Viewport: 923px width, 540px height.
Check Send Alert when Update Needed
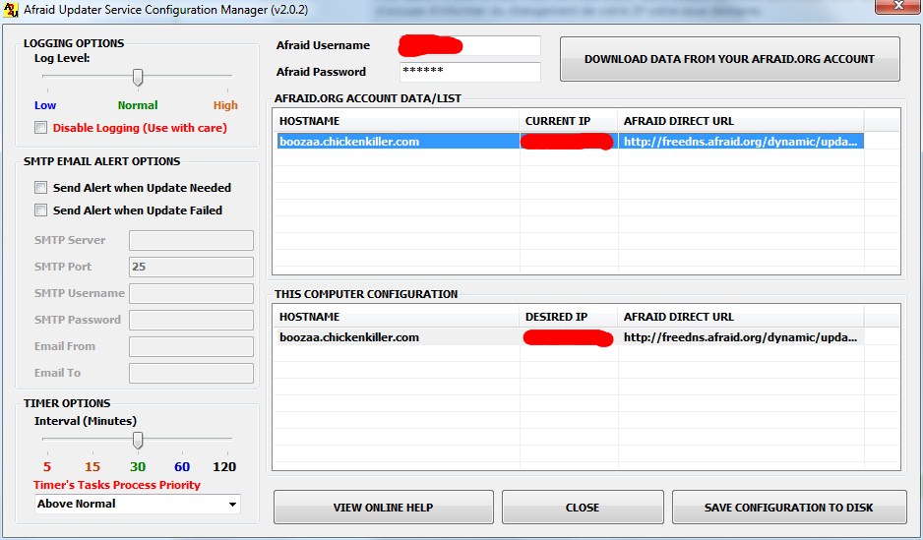(40, 188)
